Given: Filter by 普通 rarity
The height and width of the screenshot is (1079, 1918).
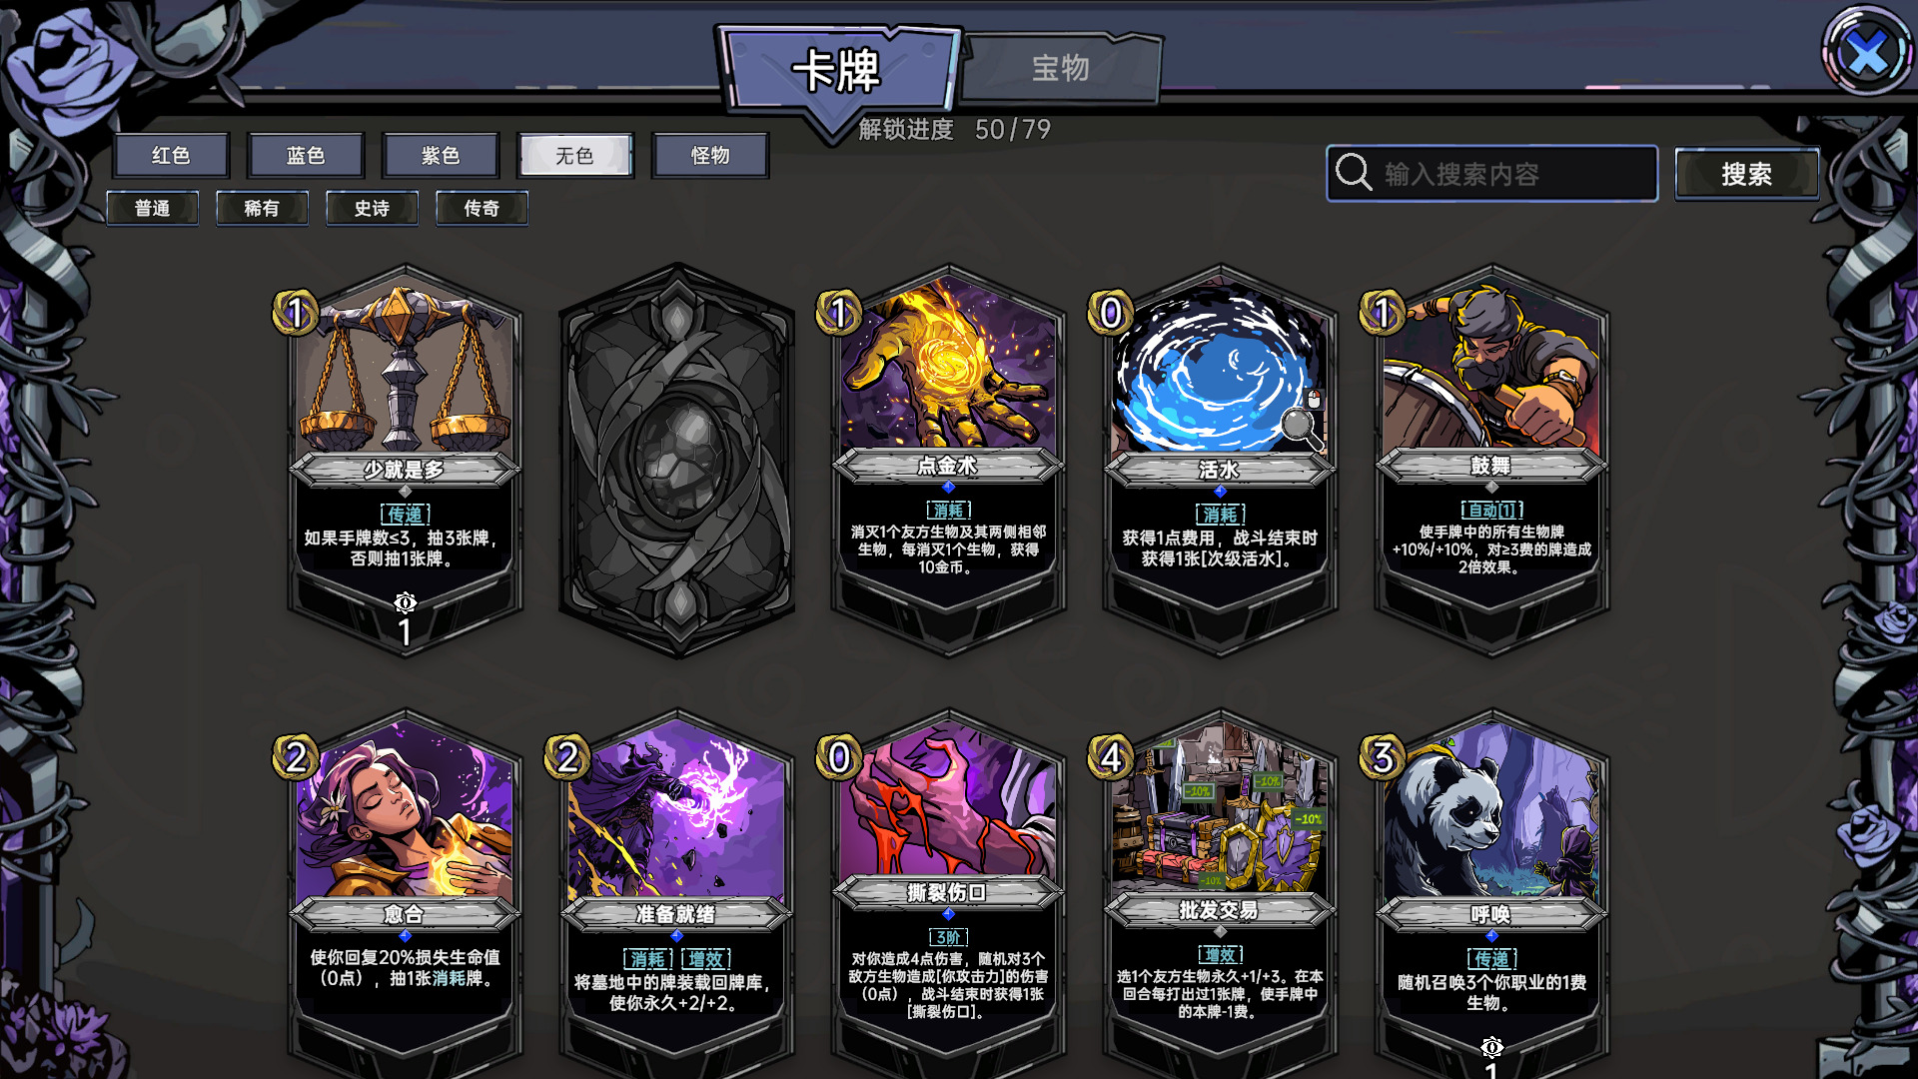Looking at the screenshot, I should point(153,208).
